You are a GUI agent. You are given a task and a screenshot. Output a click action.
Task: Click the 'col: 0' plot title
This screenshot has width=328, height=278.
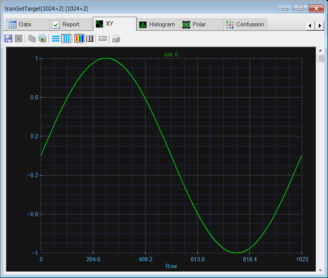click(x=171, y=54)
